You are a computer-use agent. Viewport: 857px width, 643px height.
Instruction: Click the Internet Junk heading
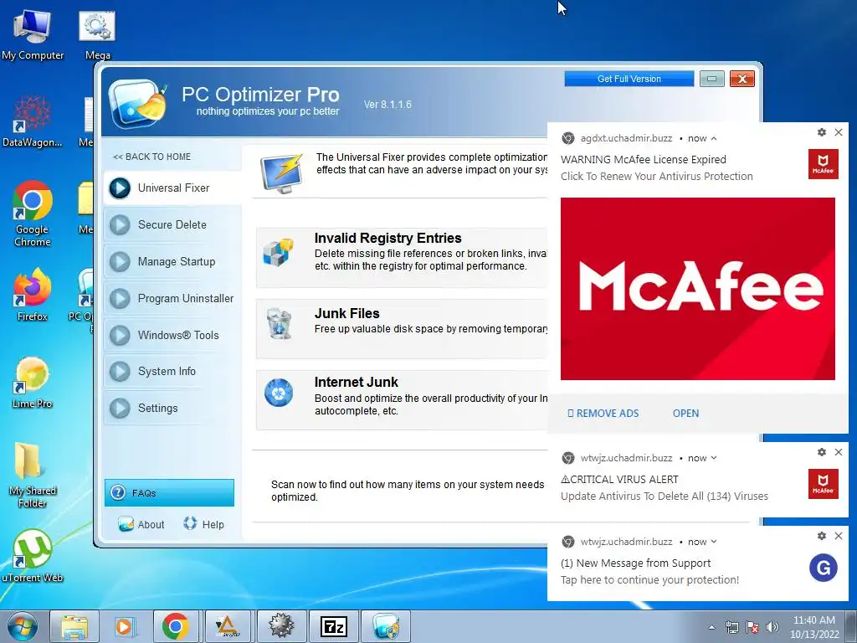click(x=357, y=382)
